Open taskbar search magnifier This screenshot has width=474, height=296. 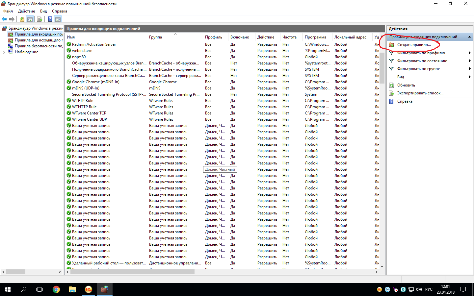click(24, 289)
